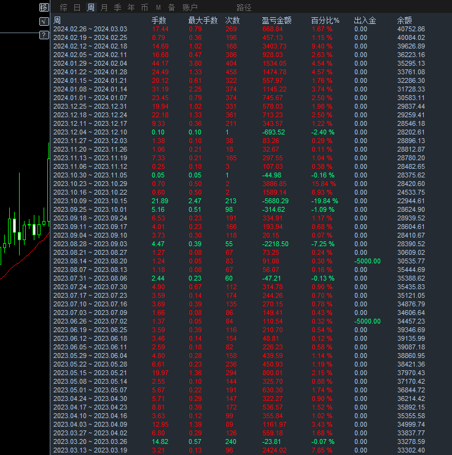Open the 年 yearly tab
This screenshot has width=452, height=455.
(131, 7)
